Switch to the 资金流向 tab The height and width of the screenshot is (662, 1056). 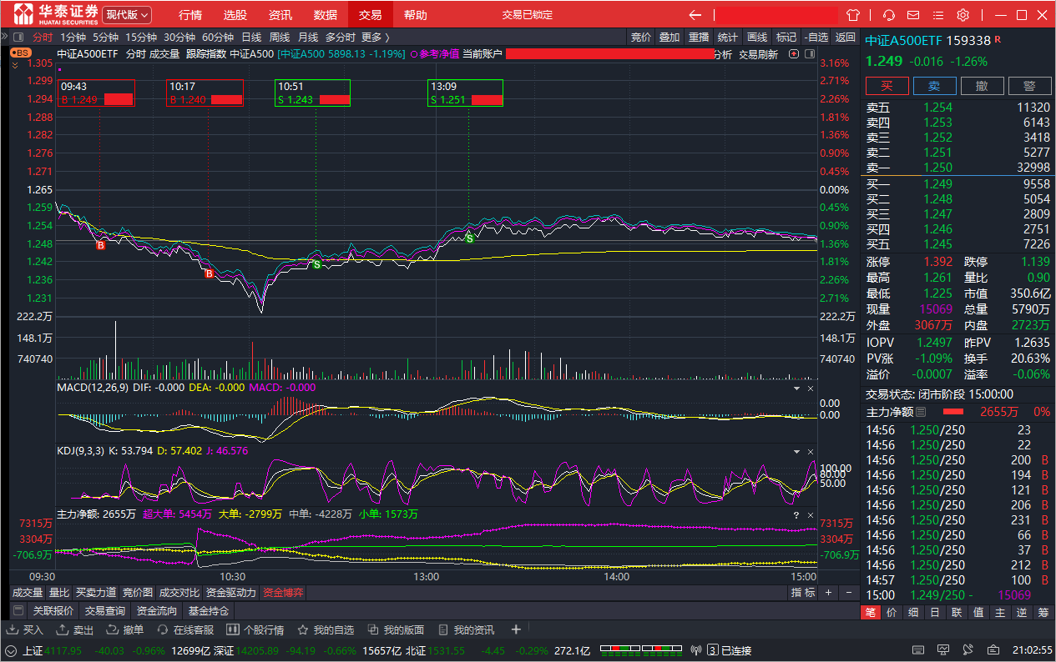point(156,611)
